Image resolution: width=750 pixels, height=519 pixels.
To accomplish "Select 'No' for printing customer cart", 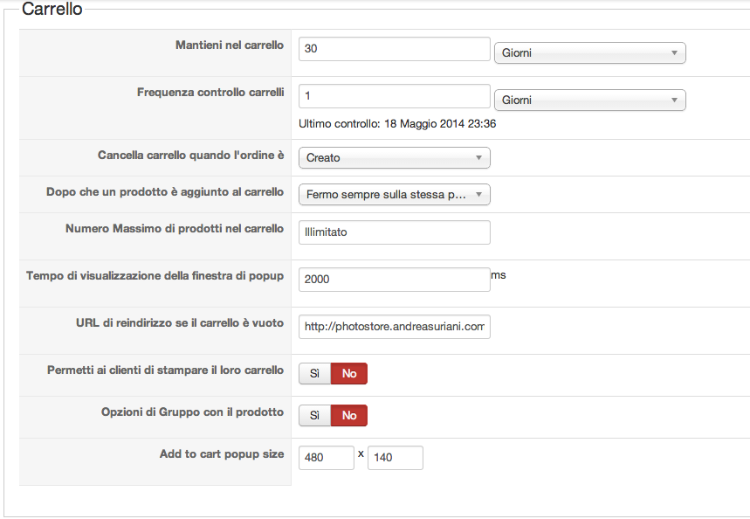I will tap(349, 374).
